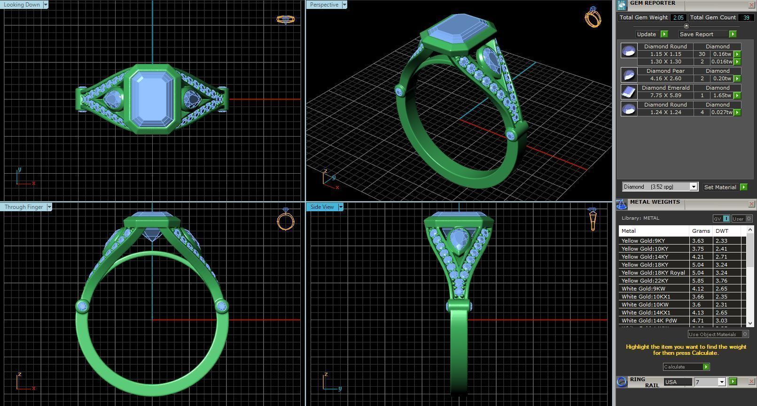
Task: Open the Through Finger viewport dropdown arrow
Action: [x=49, y=207]
